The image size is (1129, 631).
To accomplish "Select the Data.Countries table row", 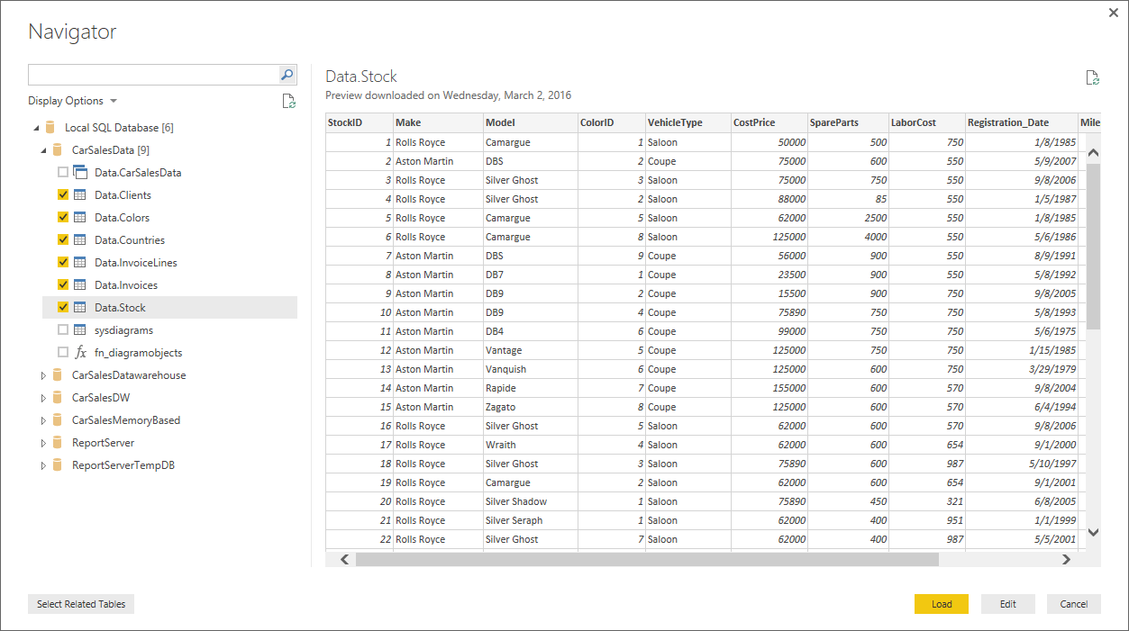I will (x=169, y=240).
